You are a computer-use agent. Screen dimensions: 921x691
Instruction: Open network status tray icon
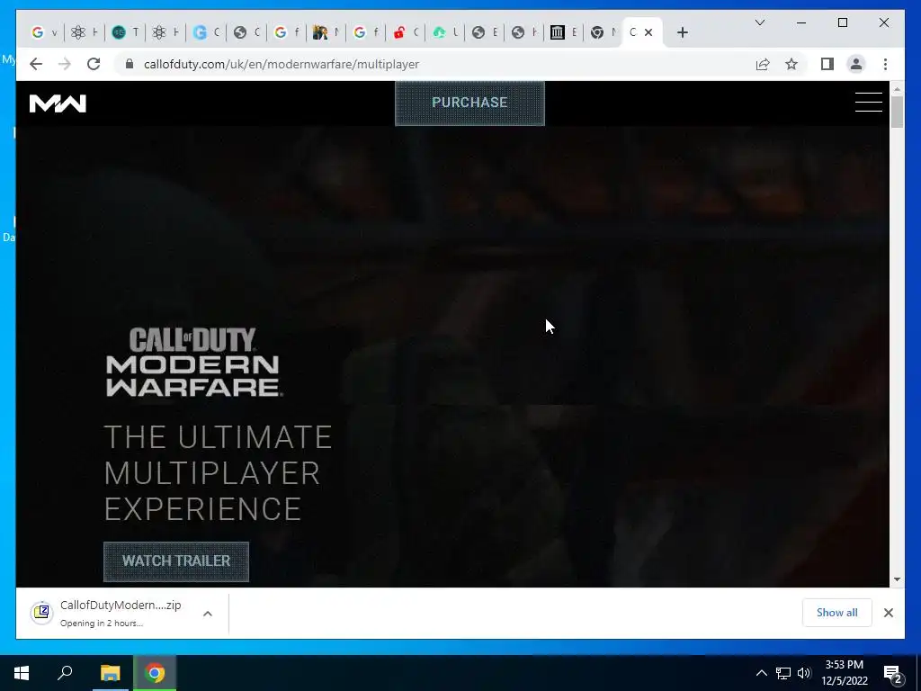click(x=783, y=673)
